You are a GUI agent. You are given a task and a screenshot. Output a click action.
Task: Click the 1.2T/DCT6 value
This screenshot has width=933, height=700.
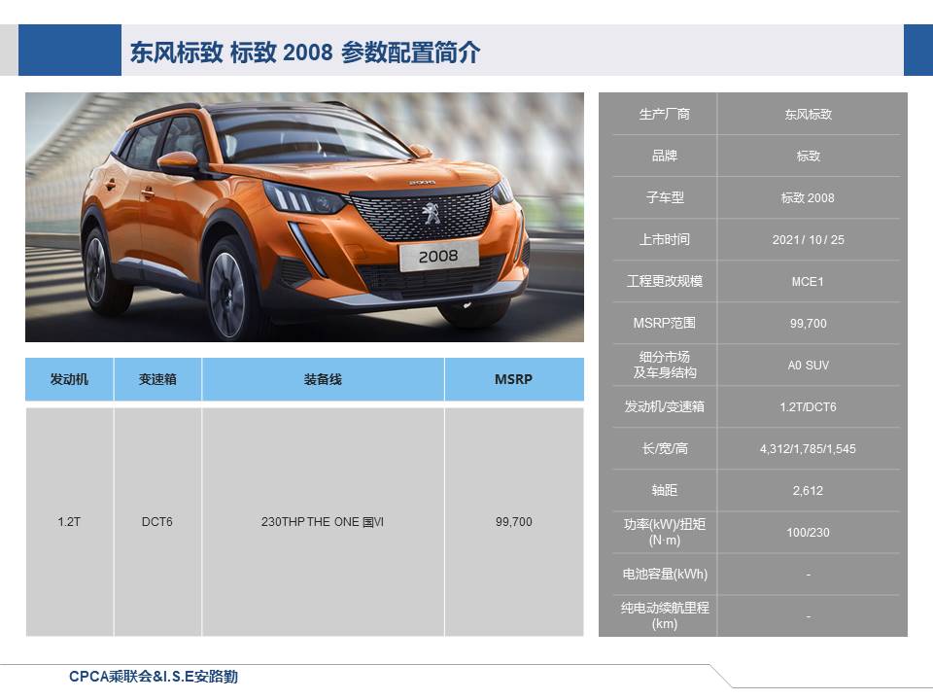808,407
